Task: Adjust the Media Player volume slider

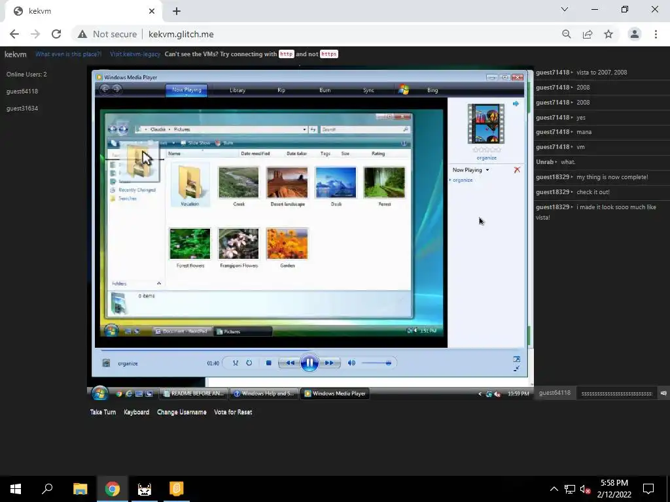Action: (376, 363)
